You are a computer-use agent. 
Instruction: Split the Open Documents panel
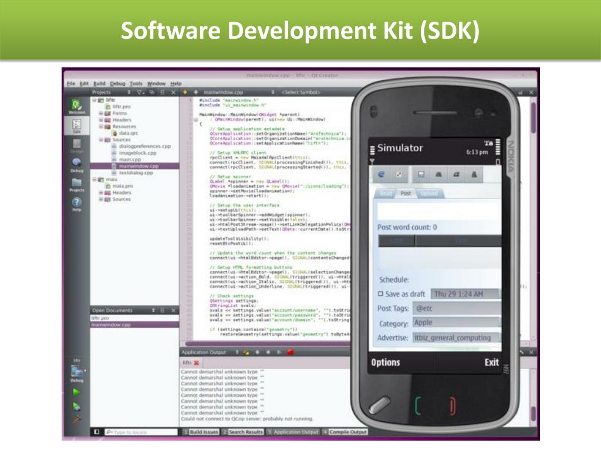coord(163,311)
